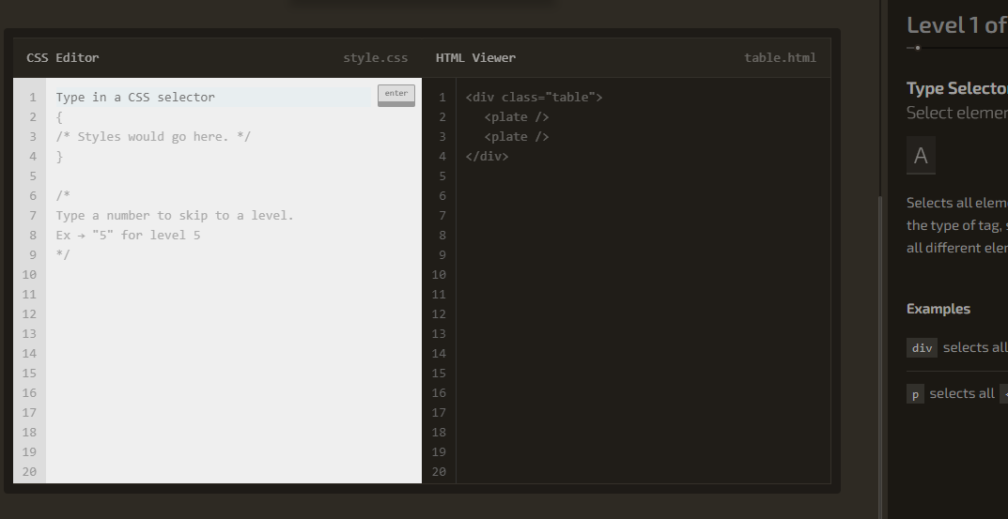Image resolution: width=1008 pixels, height=519 pixels.
Task: Click the Type Selector title
Action: coord(956,88)
